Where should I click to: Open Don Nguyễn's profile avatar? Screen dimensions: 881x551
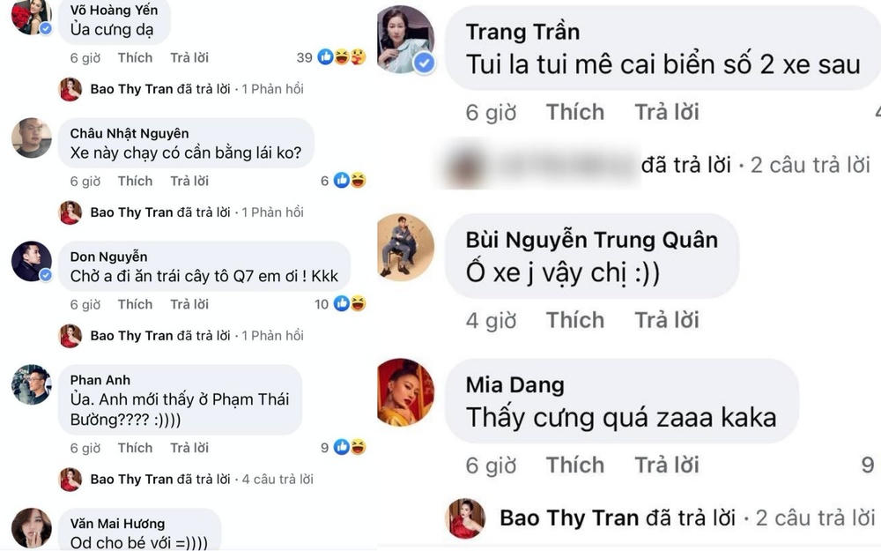pos(32,262)
